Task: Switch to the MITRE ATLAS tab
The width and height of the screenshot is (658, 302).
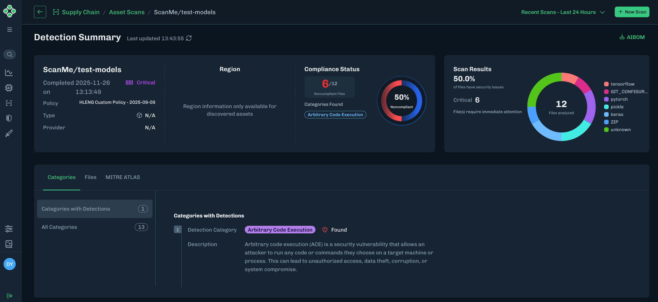Action: 123,177
